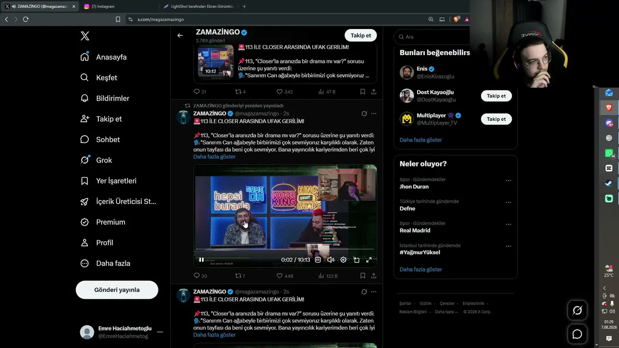This screenshot has height=348, width=619.
Task: Open #YağmurYüksel trending topic
Action: tap(420, 252)
